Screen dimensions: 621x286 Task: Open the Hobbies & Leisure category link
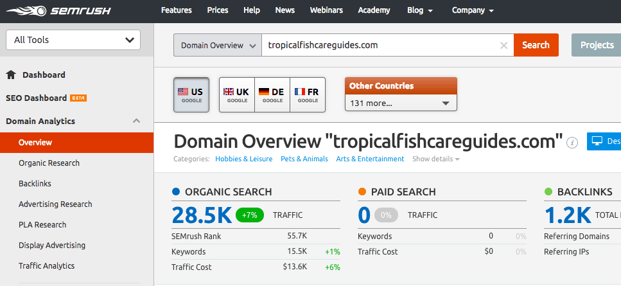point(243,159)
